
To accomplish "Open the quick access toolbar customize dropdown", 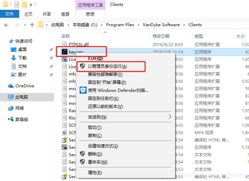I will [x=31, y=5].
